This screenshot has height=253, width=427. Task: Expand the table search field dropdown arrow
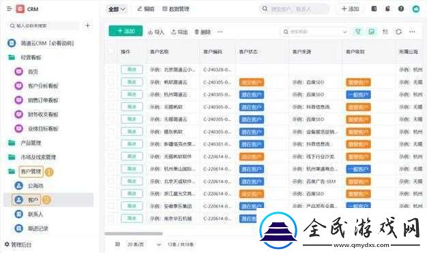(x=345, y=32)
